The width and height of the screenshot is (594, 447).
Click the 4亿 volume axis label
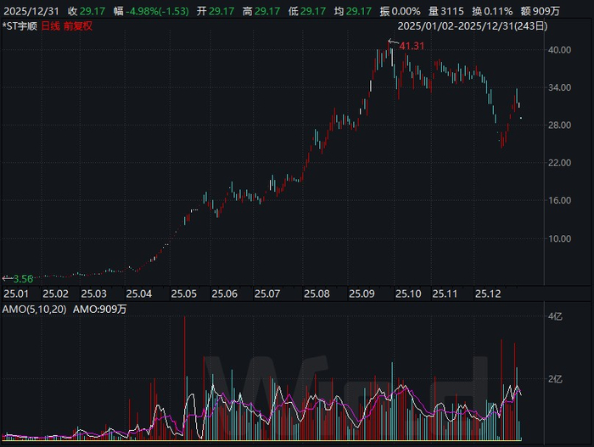[x=555, y=316]
